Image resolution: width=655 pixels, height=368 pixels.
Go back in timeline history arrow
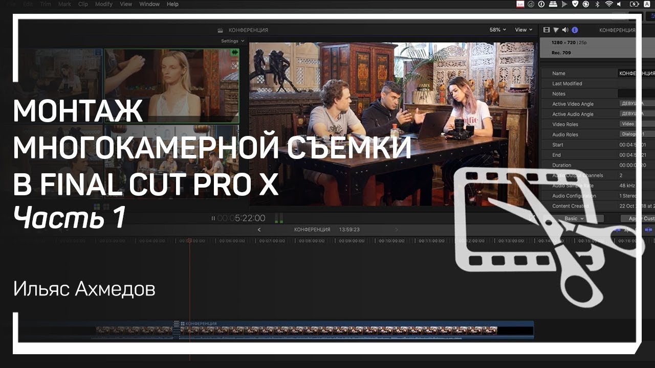(x=259, y=229)
